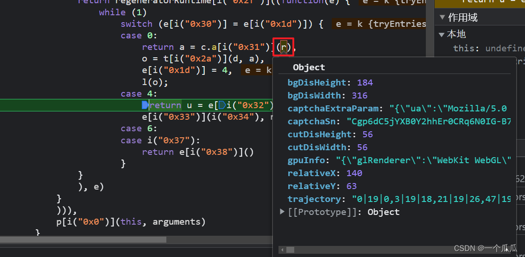Click the 'o = t[i("0x2a")](d, a),' line
Image resolution: width=525 pixels, height=257 pixels.
click(x=203, y=59)
